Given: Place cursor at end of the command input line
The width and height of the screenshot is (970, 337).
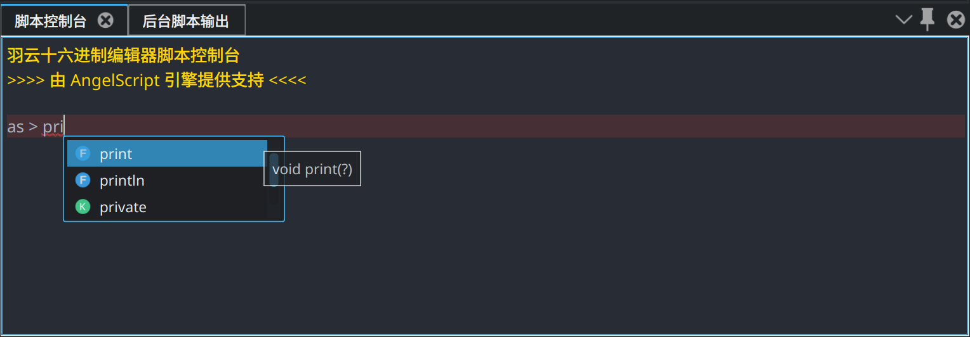Looking at the screenshot, I should [x=508, y=127].
